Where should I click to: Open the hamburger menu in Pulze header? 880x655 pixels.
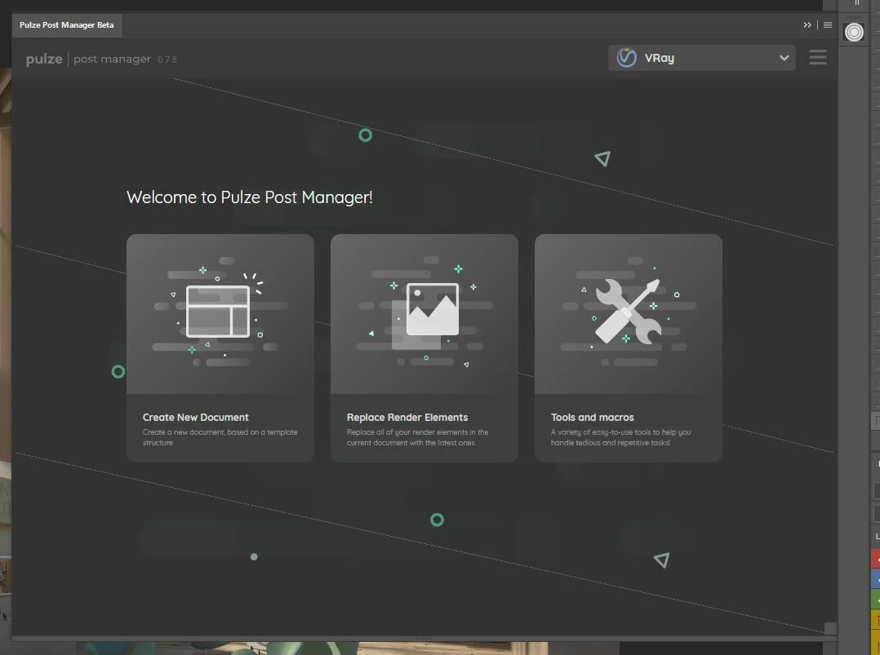(818, 57)
